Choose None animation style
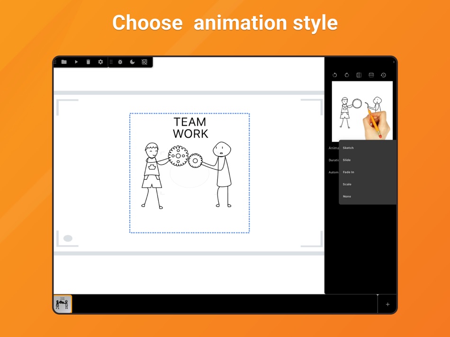The height and width of the screenshot is (337, 450). (x=368, y=196)
